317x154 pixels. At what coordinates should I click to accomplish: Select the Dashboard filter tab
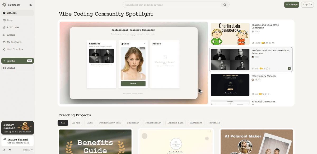196,123
